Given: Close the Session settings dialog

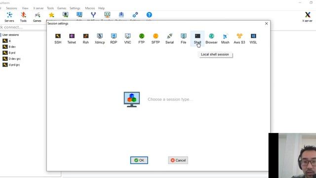Looking at the screenshot, I should tap(267, 24).
